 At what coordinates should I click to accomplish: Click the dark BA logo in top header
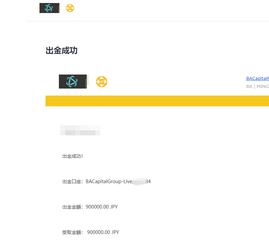[x=50, y=8]
